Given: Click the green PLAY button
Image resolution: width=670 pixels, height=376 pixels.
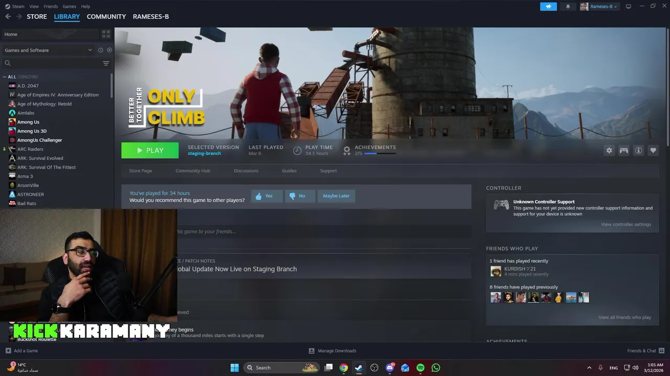Looking at the screenshot, I should 150,150.
